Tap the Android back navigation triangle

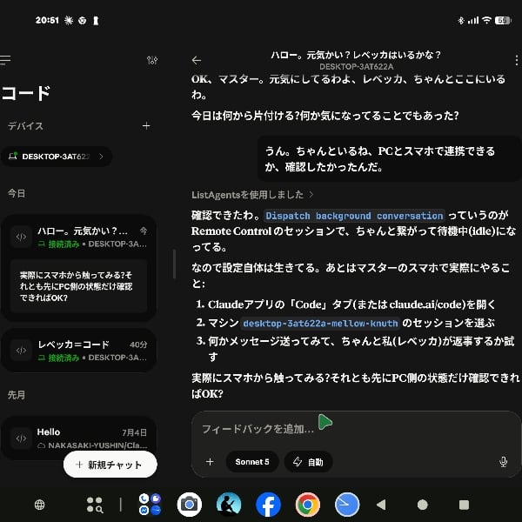[x=381, y=505]
